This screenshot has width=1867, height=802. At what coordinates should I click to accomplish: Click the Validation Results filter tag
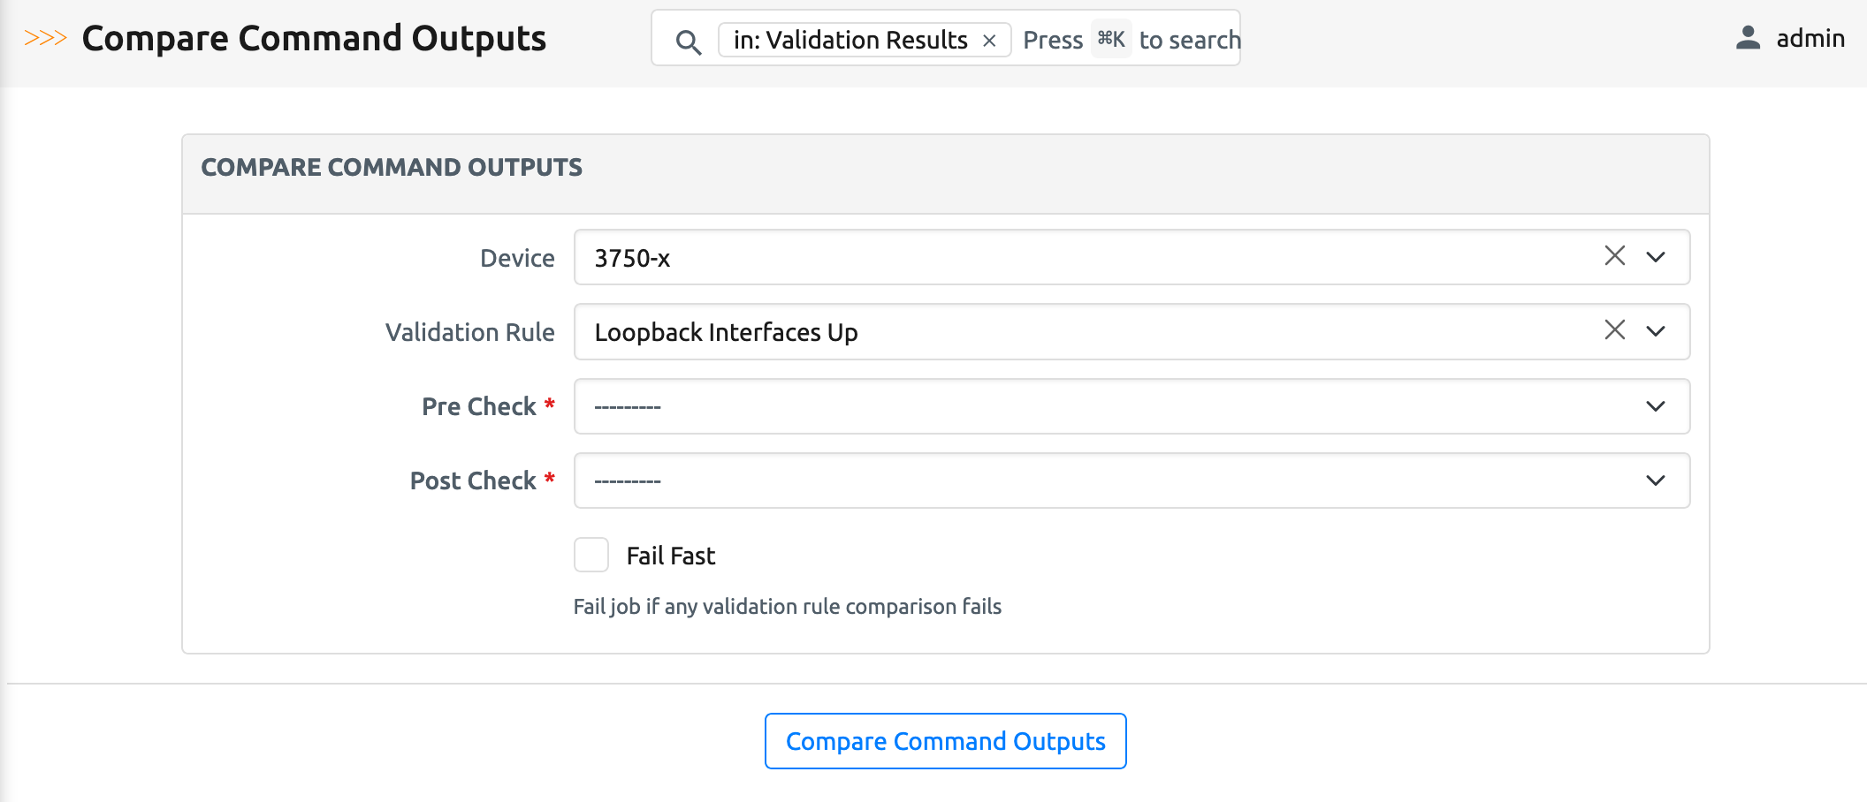coord(850,41)
